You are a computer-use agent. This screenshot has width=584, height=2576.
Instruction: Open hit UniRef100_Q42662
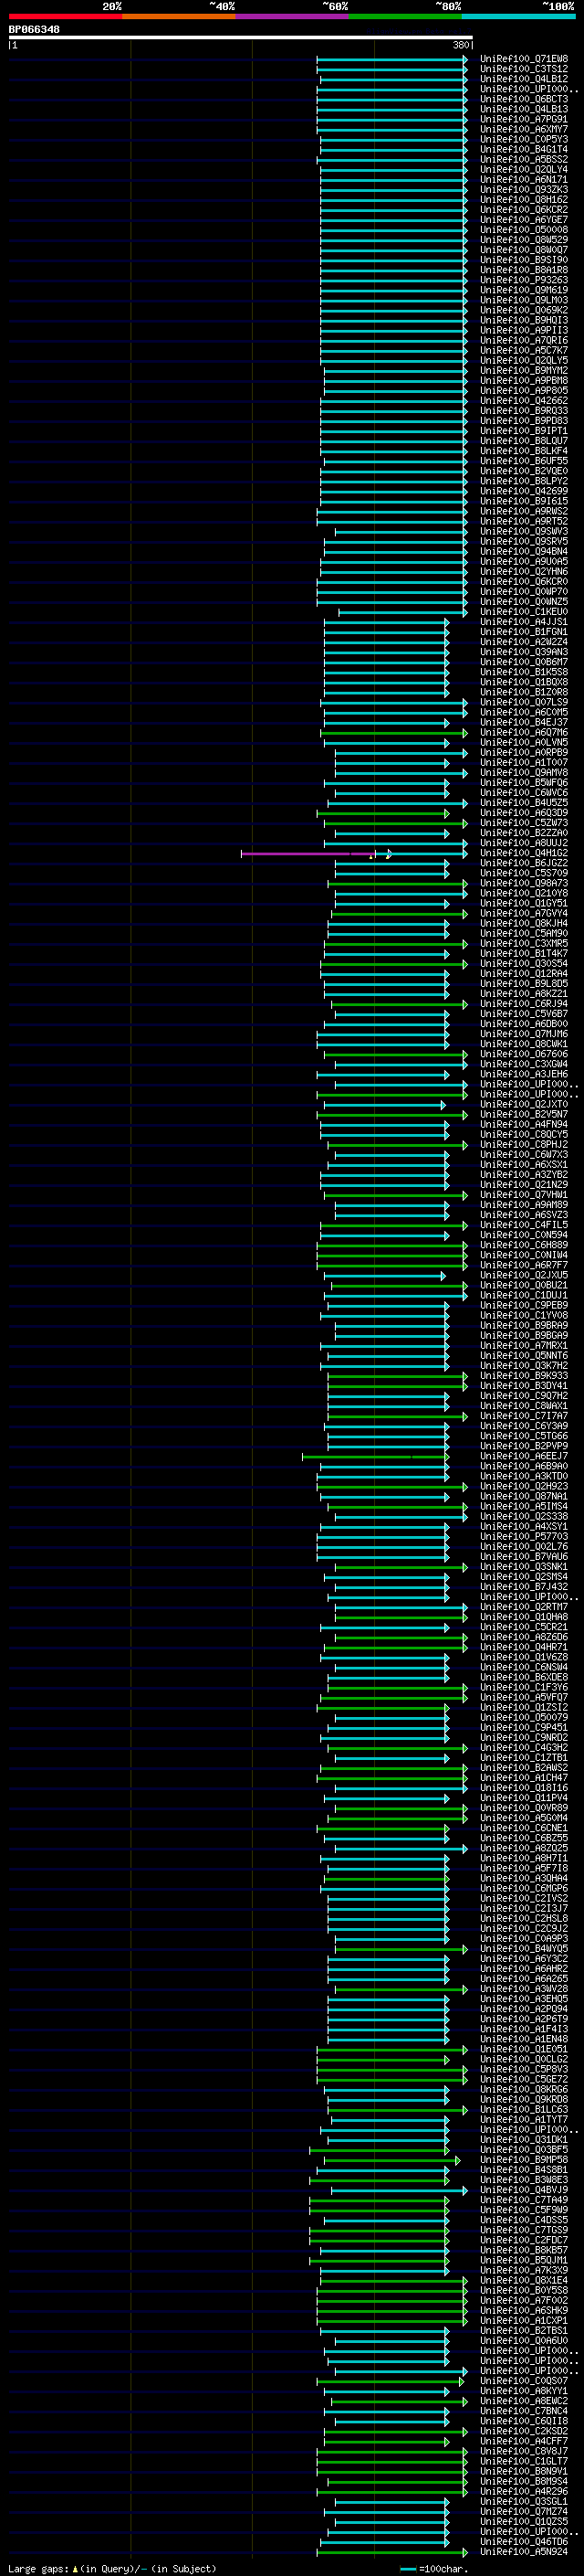click(524, 400)
